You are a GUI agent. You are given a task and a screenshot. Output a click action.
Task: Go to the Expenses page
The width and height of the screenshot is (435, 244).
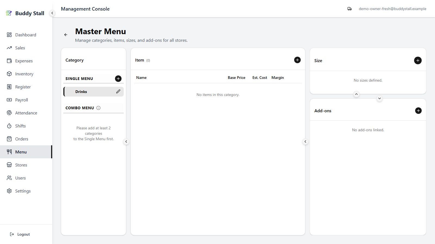26,61
